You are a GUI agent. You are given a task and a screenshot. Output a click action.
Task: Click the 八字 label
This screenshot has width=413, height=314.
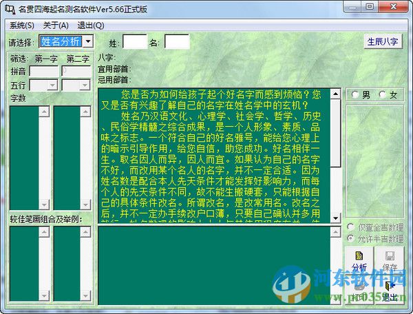(x=105, y=57)
